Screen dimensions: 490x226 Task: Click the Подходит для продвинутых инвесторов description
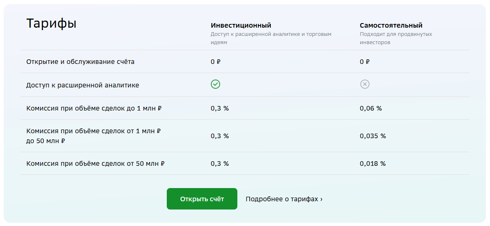tap(395, 38)
